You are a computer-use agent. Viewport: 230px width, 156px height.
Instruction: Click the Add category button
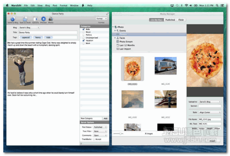[x=106, y=118]
